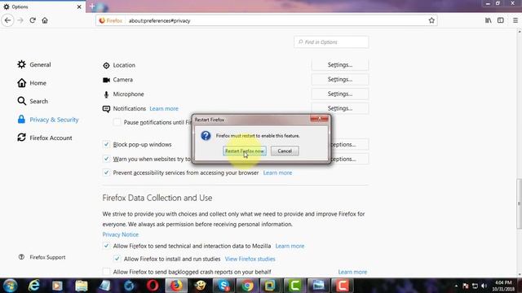522x293 pixels.
Task: Open a new tab with plus button
Action: point(92,7)
